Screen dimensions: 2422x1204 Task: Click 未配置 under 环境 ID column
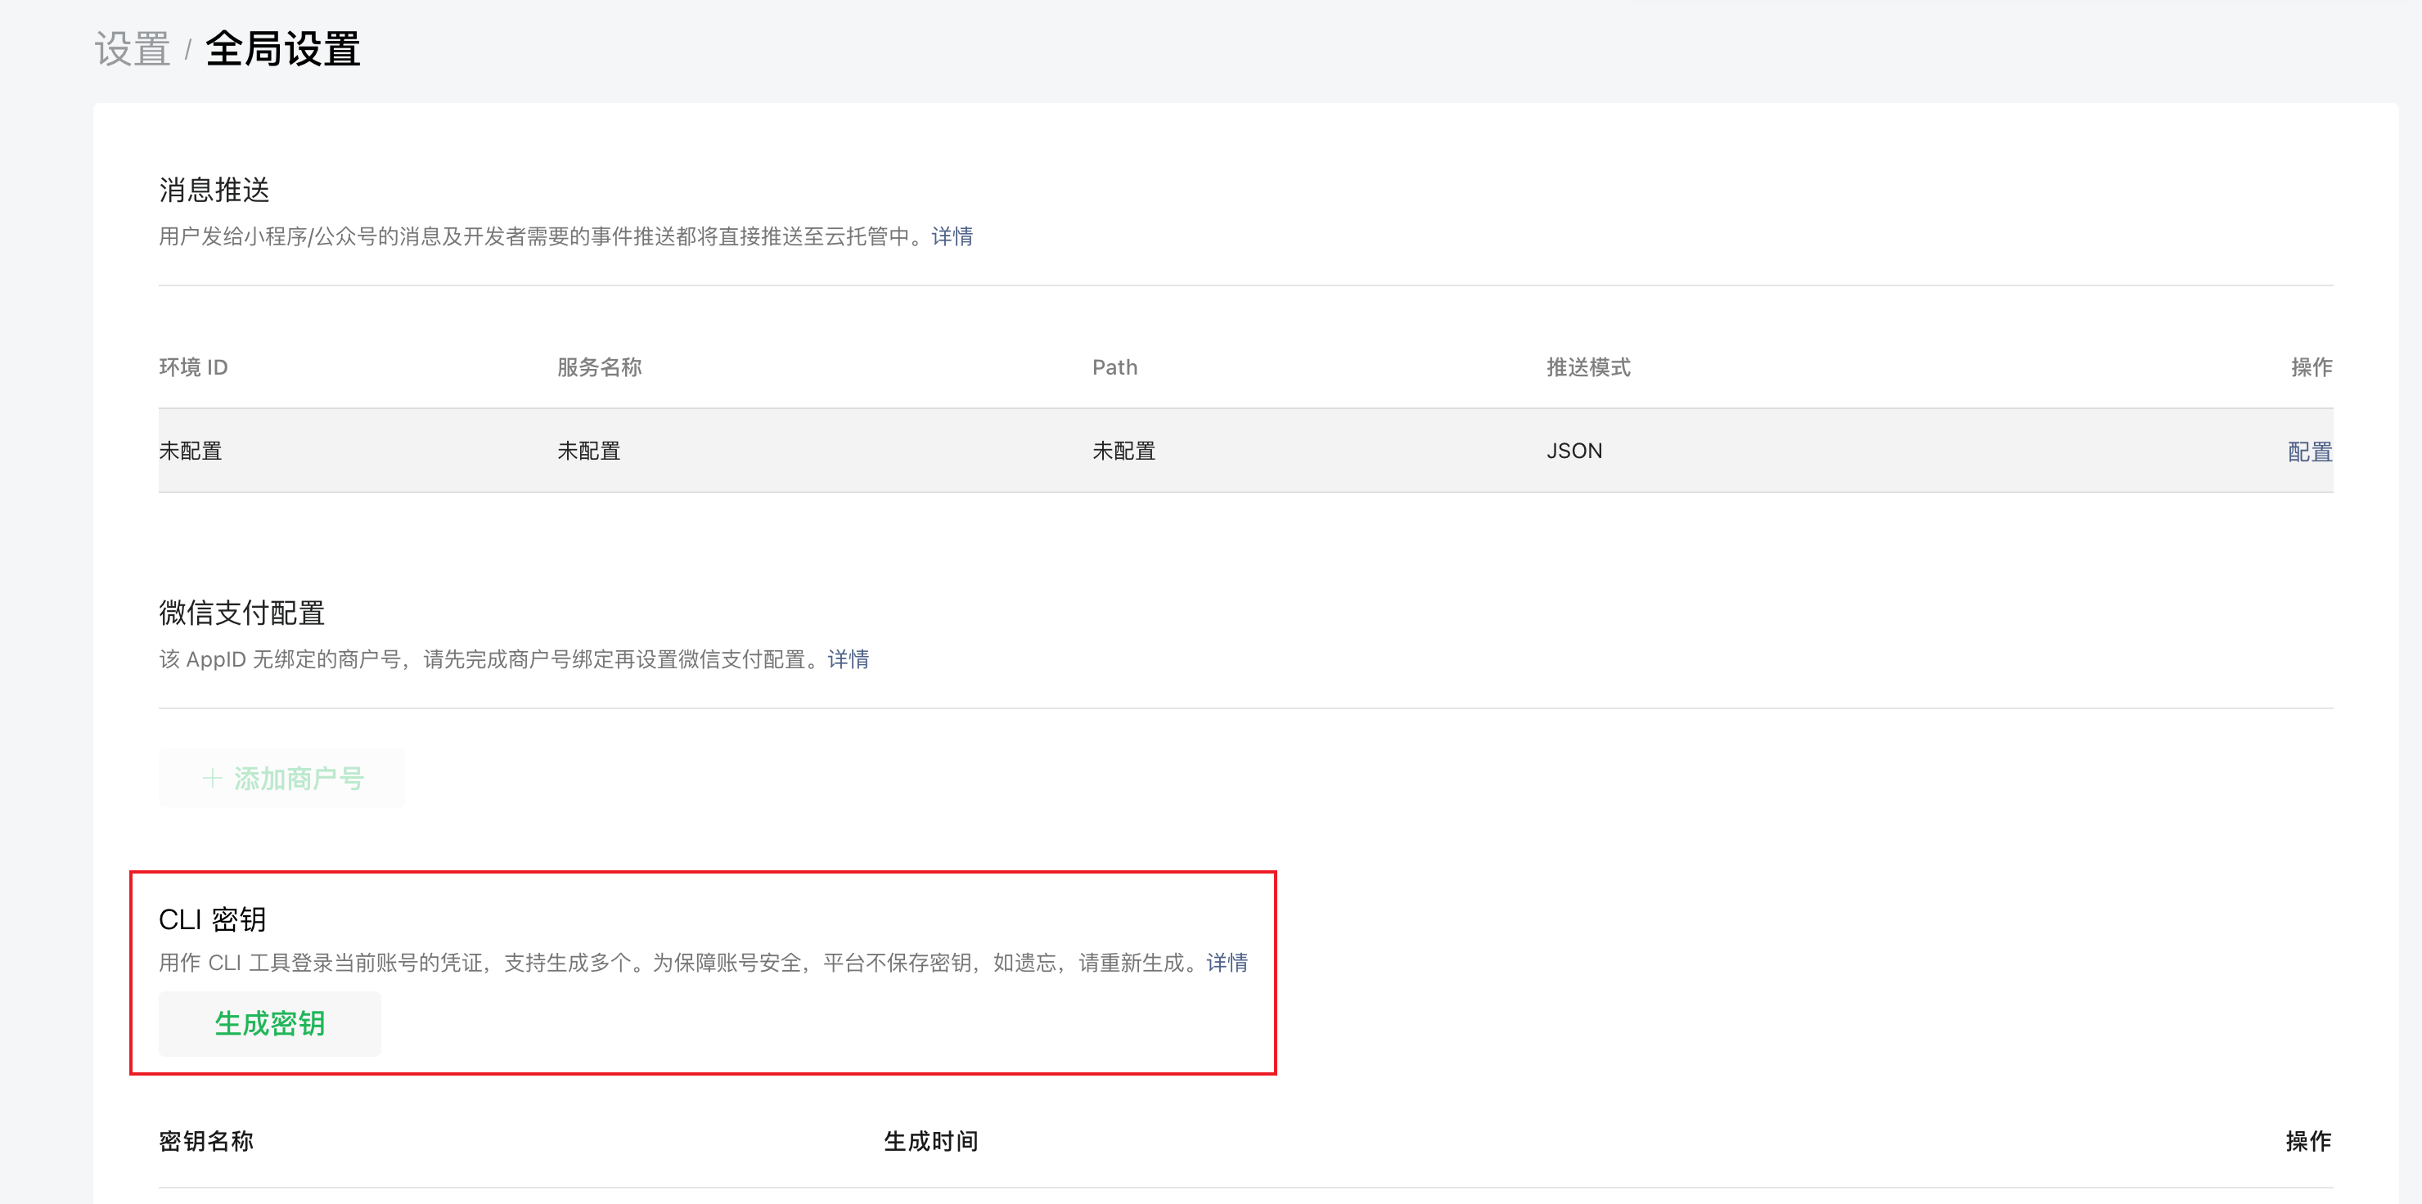point(190,450)
